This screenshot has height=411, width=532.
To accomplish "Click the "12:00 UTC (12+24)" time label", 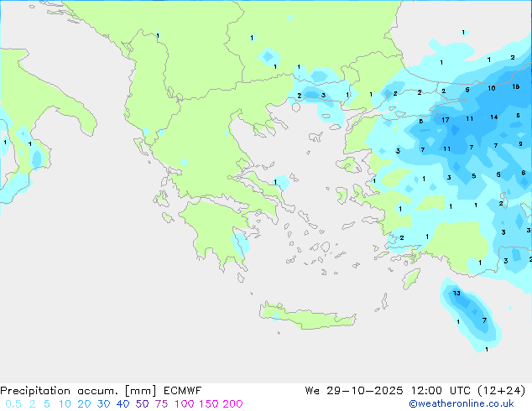I will tap(468, 391).
